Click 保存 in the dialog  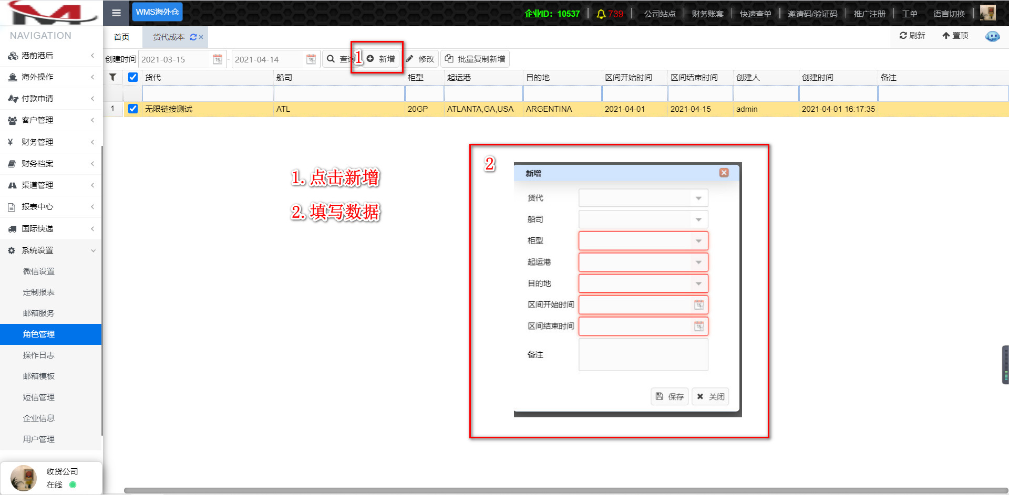(670, 397)
